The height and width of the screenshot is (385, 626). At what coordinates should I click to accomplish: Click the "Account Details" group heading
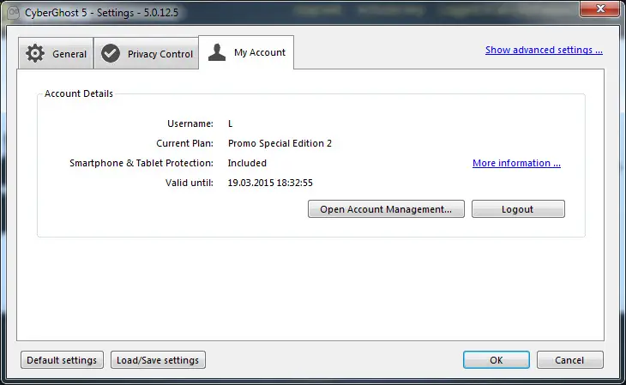pos(79,93)
